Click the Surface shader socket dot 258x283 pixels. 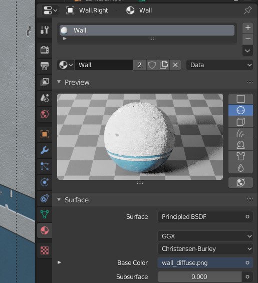click(x=247, y=216)
